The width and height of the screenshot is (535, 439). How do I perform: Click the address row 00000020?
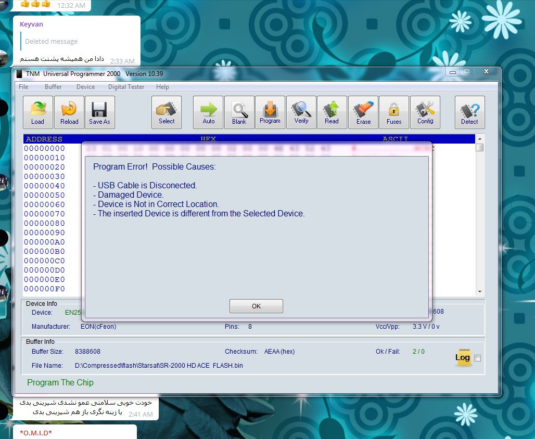point(44,167)
